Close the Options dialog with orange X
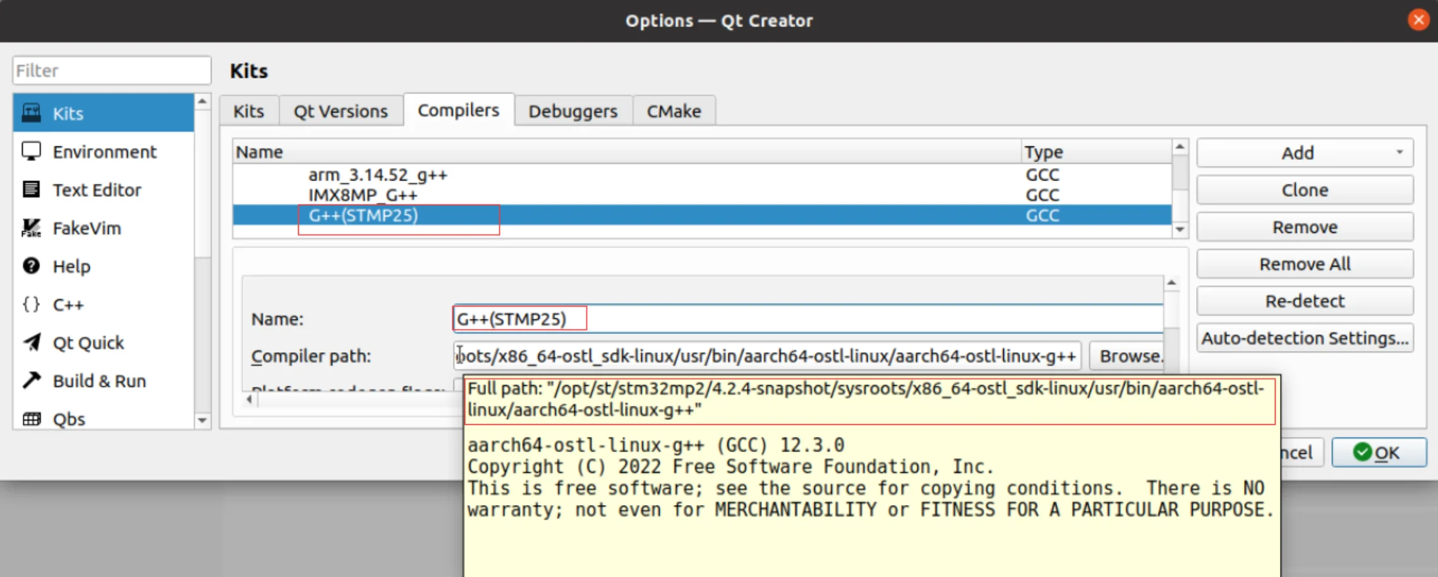The width and height of the screenshot is (1438, 577). pyautogui.click(x=1418, y=20)
